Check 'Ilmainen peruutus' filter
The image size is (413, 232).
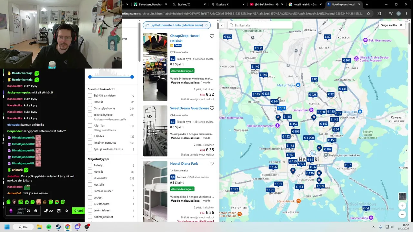(90, 143)
